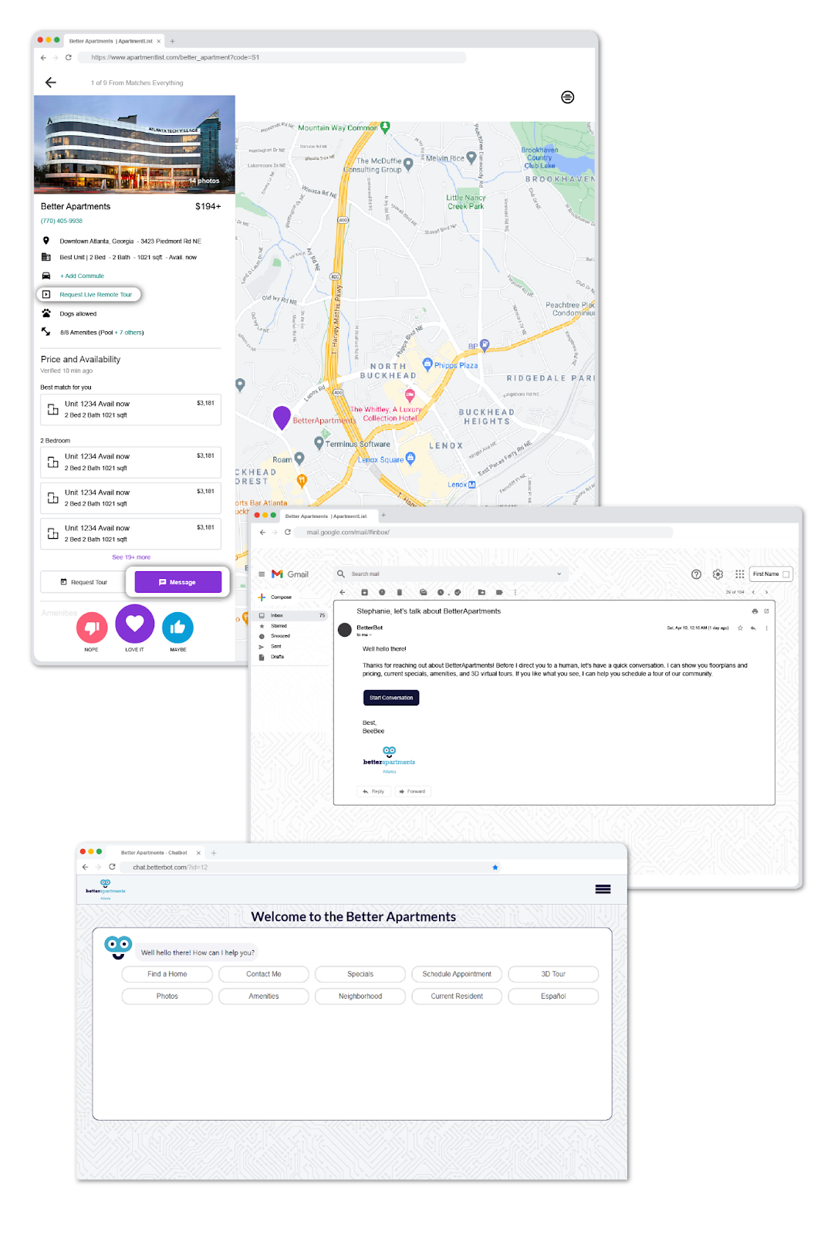The width and height of the screenshot is (831, 1235).
Task: Click the Labels icon in Gmail toolbar
Action: tap(499, 592)
